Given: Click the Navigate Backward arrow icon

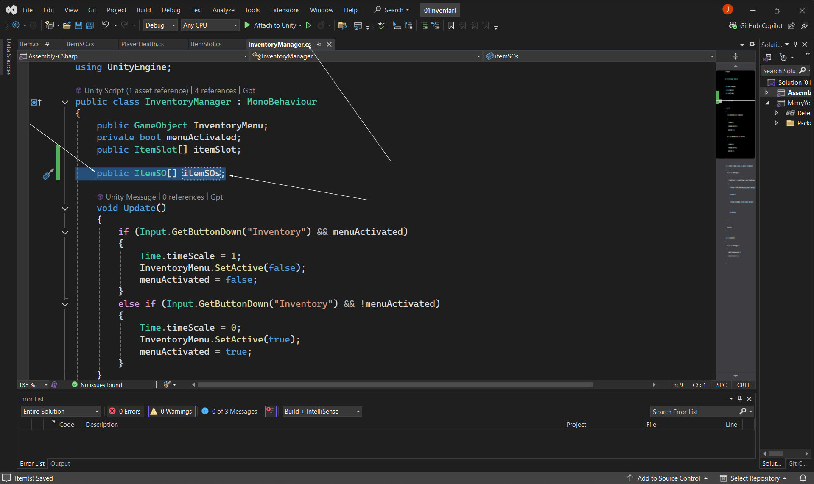Looking at the screenshot, I should click(x=16, y=25).
